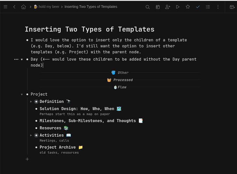Click the 'Activities' item text
Viewport: 237px width, 174px height.
point(52,135)
